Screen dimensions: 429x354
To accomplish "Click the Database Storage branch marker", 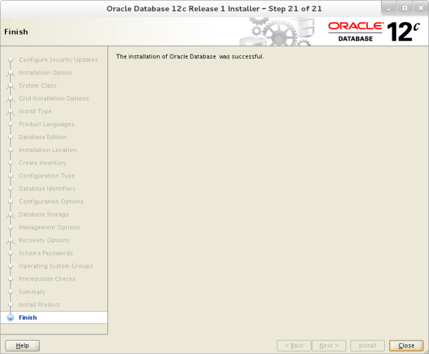I will pyautogui.click(x=10, y=214).
